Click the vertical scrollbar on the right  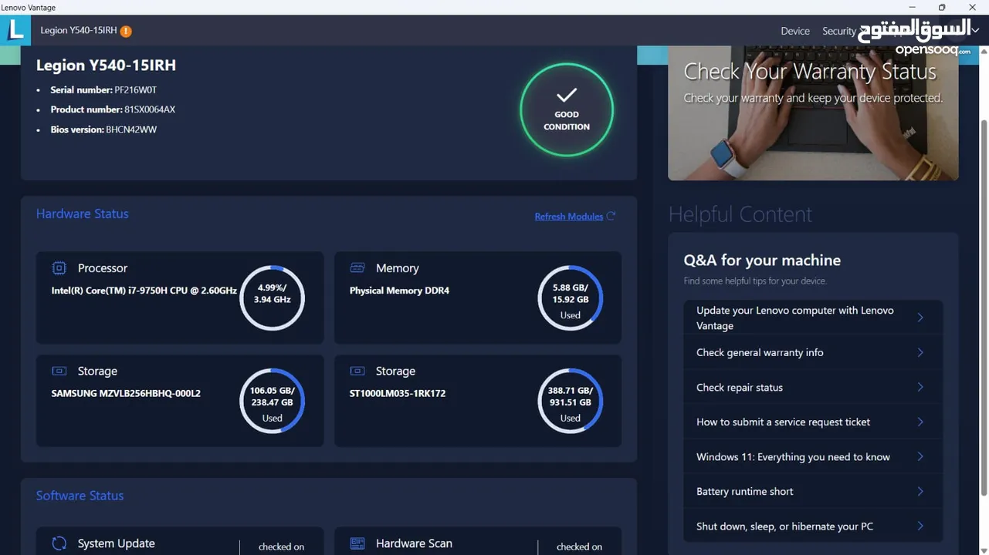pyautogui.click(x=984, y=308)
